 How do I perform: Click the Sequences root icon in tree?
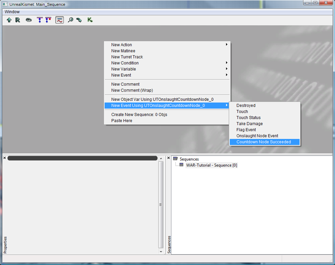tap(175, 159)
